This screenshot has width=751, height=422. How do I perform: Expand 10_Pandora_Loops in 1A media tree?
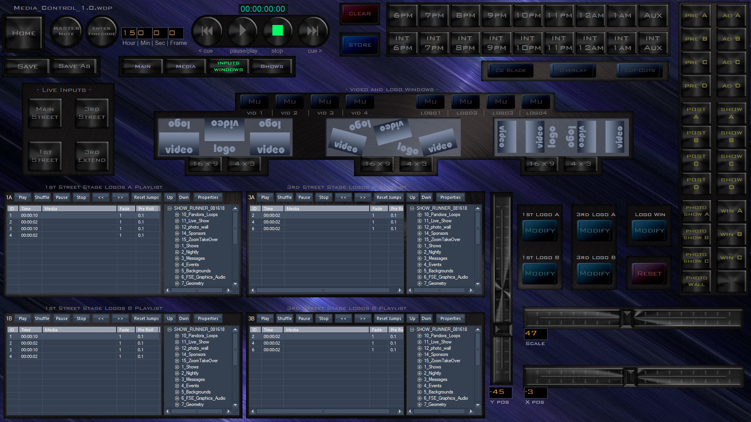click(177, 215)
